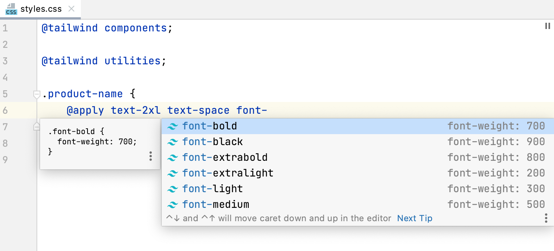The height and width of the screenshot is (251, 554).
Task: Click the pause indicator in the editor corner
Action: pyautogui.click(x=547, y=26)
